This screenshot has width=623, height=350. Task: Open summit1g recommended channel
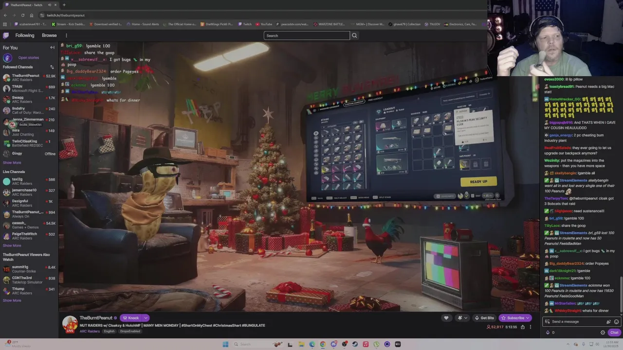tap(29, 269)
